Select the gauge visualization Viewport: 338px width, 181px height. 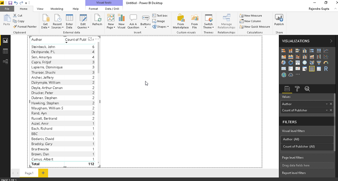point(326,62)
